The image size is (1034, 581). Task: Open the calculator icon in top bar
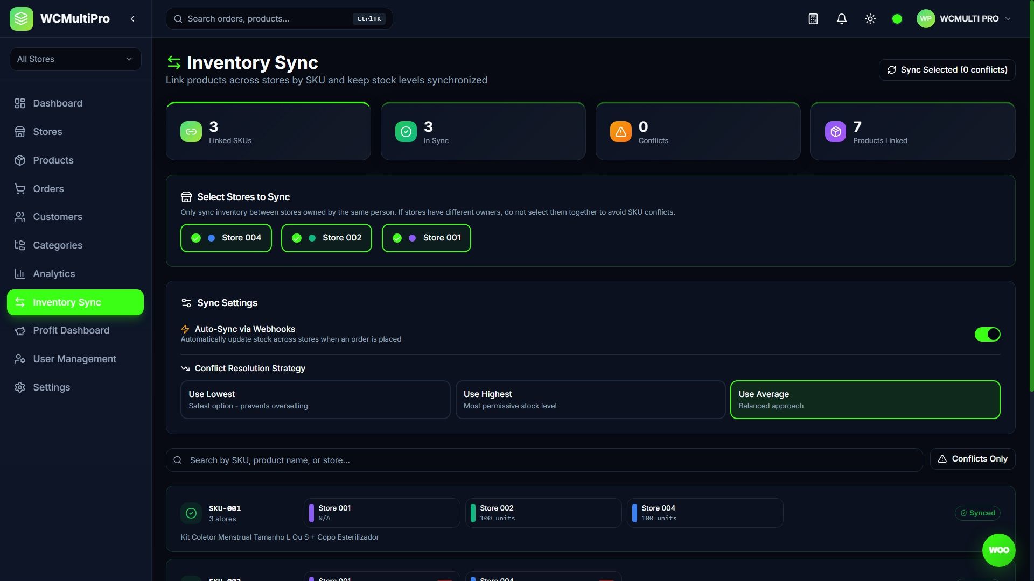(813, 19)
